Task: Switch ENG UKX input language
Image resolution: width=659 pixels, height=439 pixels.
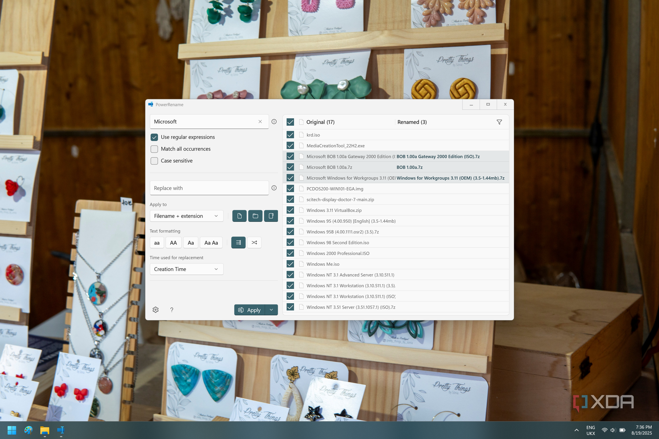Action: [591, 430]
